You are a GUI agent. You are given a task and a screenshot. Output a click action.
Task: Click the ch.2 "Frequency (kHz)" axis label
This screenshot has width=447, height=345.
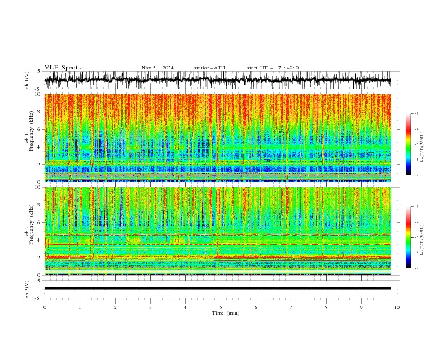coord(31,224)
